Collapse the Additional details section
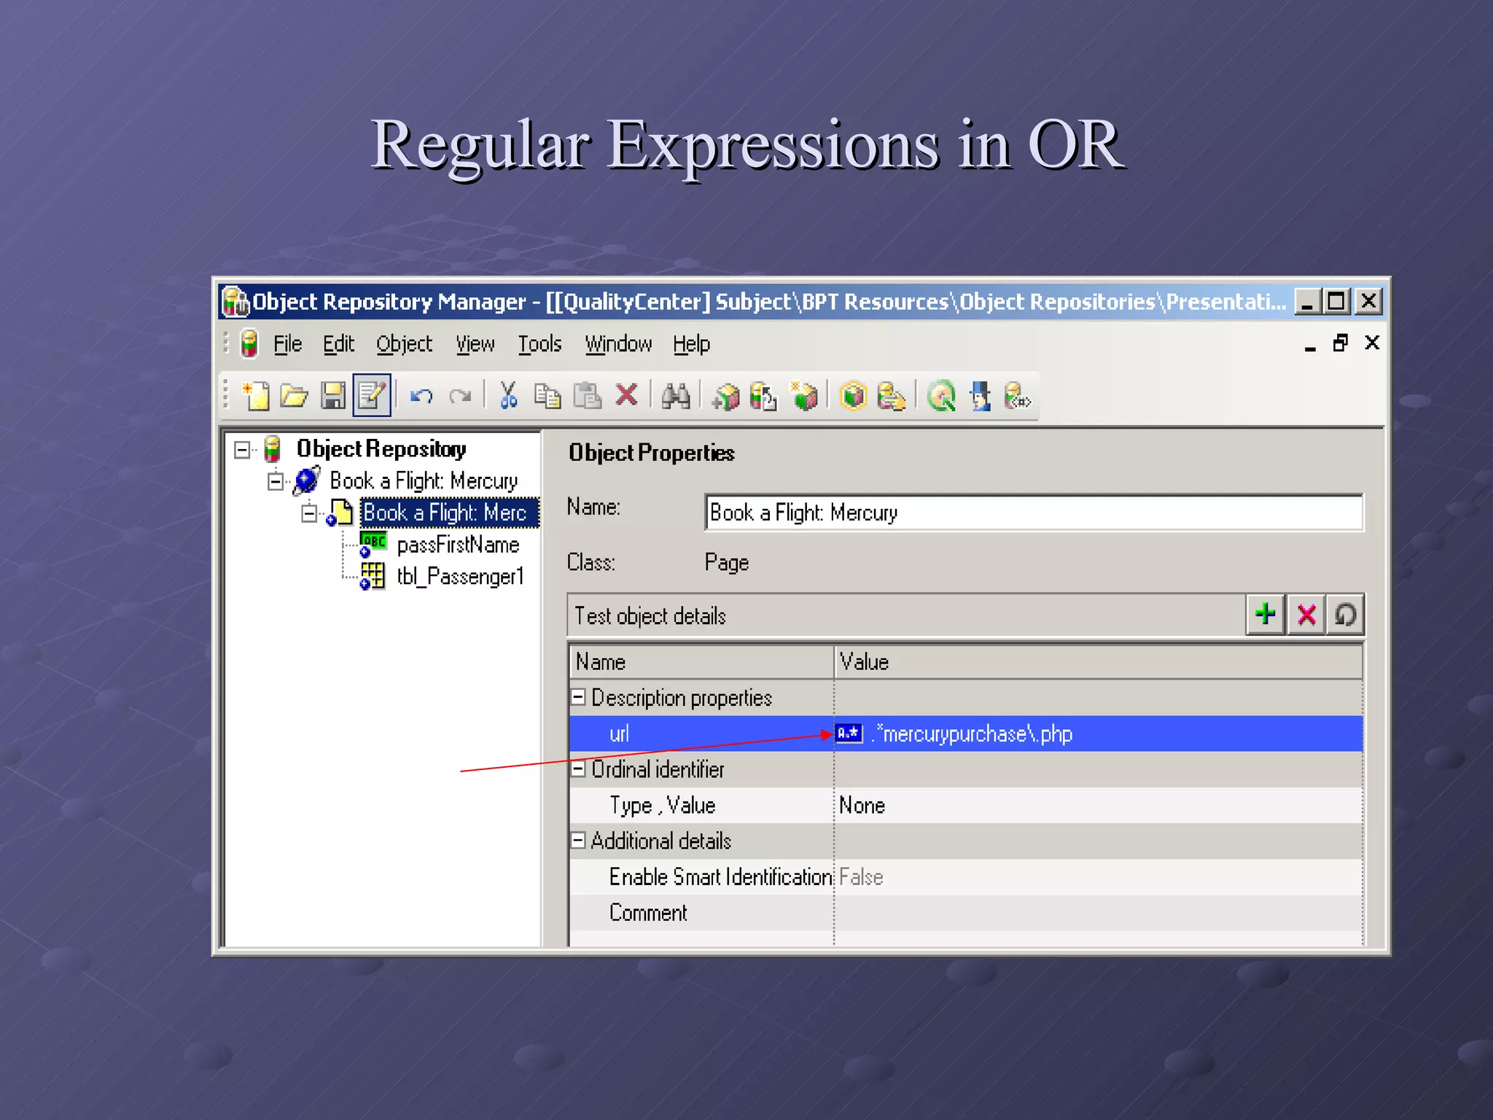Screen dimensions: 1493x1120 pyautogui.click(x=578, y=841)
